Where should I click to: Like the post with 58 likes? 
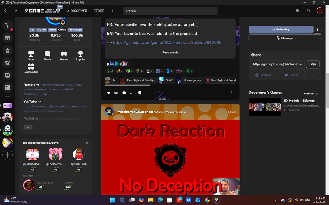click(x=109, y=93)
